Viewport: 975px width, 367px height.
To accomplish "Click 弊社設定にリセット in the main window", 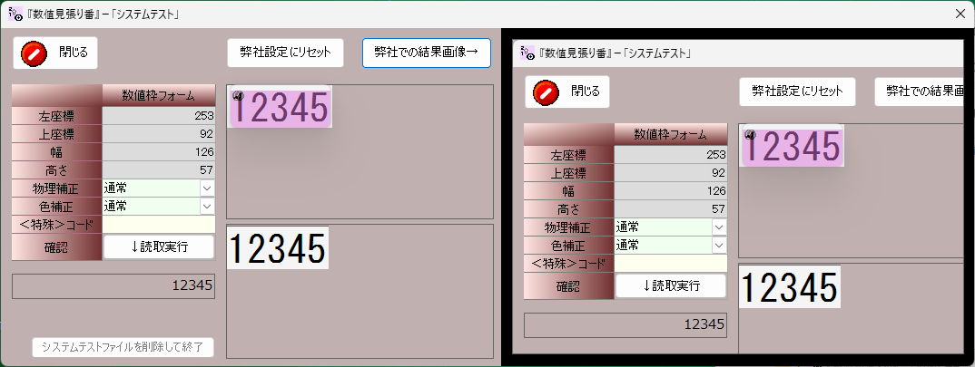I will click(x=285, y=53).
